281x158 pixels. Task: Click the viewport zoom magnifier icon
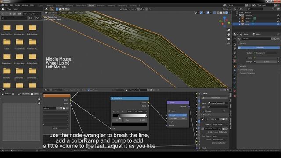229,30
